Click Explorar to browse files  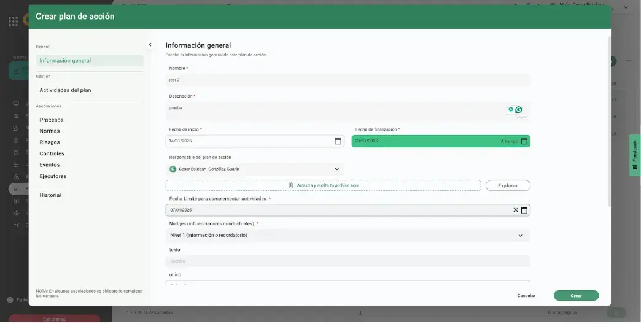click(507, 185)
